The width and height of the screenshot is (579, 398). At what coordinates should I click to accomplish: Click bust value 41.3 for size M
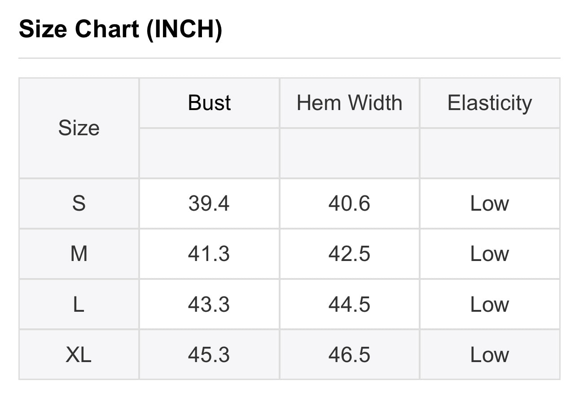point(209,254)
